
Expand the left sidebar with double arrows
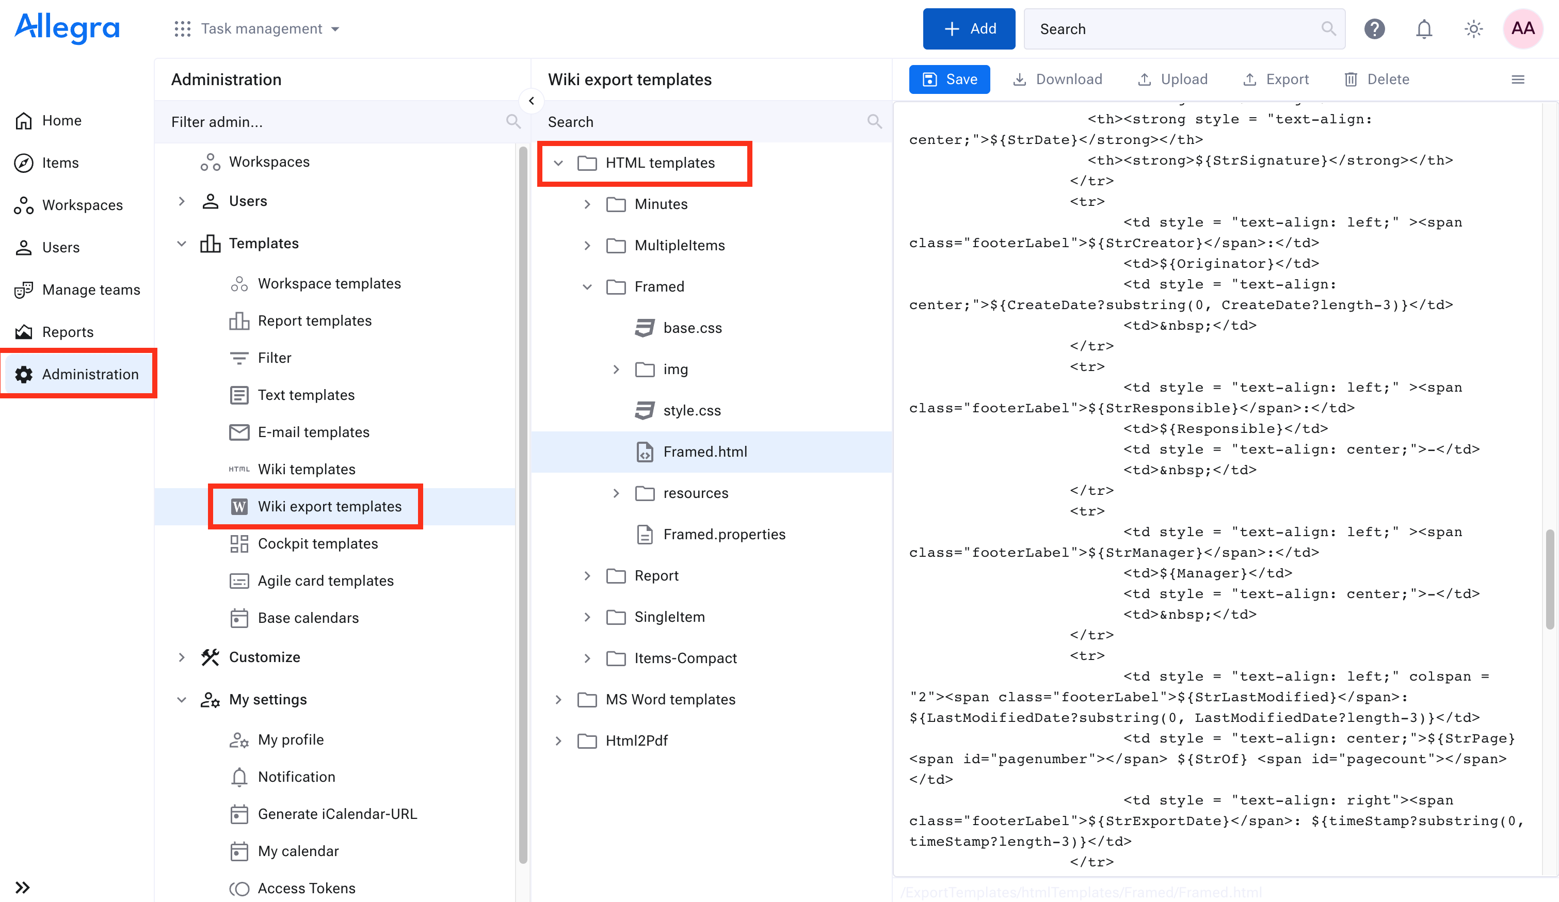coord(22,887)
